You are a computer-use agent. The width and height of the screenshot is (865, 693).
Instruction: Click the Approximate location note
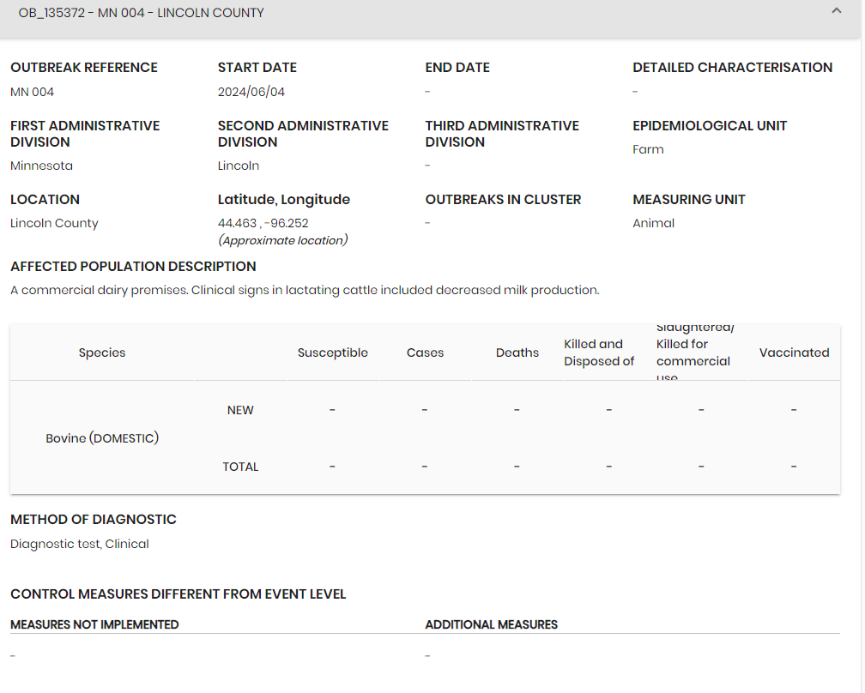click(x=282, y=240)
